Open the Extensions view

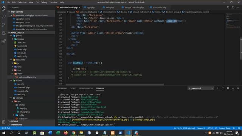[x=3, y=41]
